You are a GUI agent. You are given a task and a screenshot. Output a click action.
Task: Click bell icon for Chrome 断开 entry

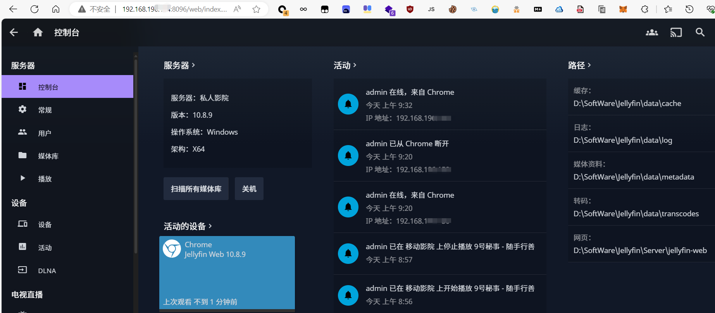[348, 156]
